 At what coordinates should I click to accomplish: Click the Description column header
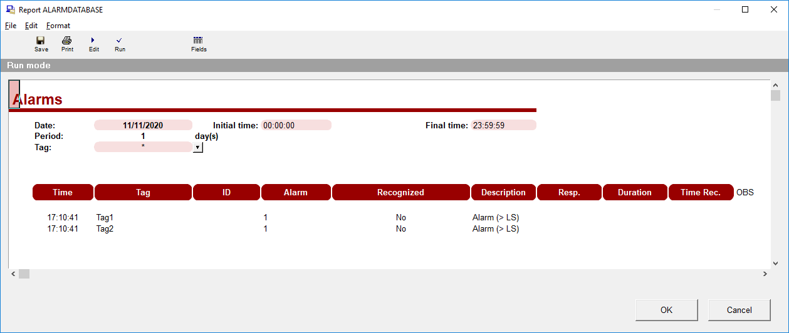click(x=503, y=192)
